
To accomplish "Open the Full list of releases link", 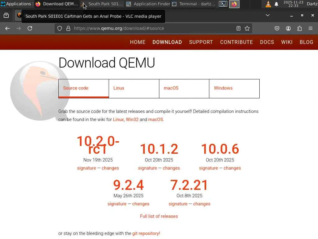I will [x=159, y=216].
